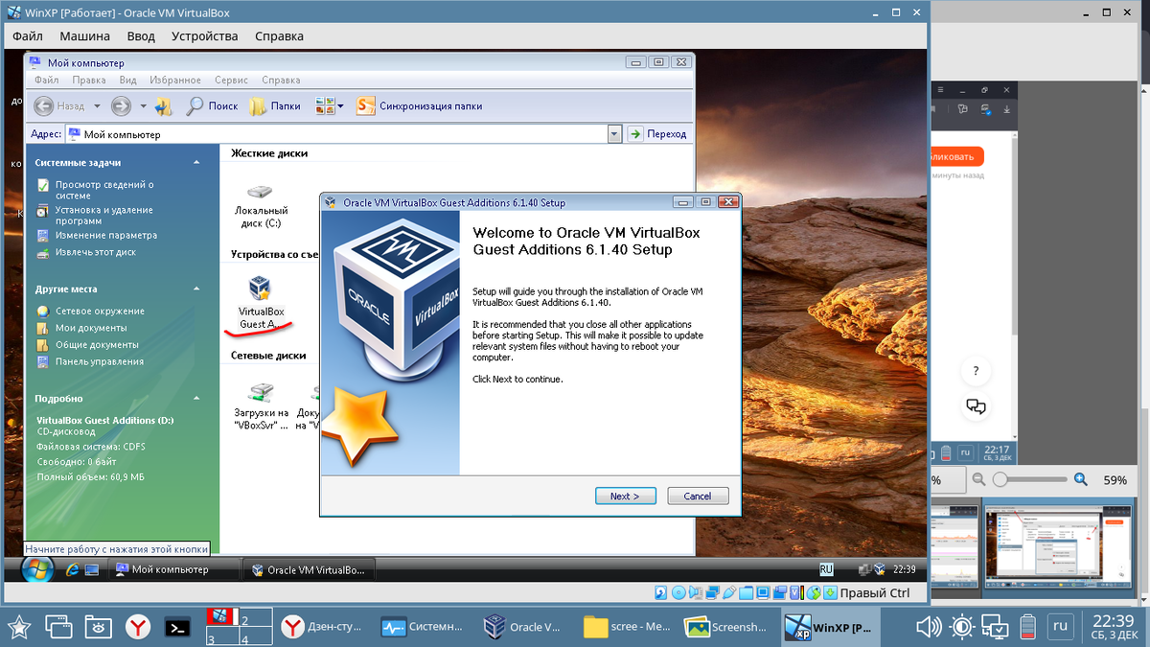Click the Up folder toolbar icon

coord(164,106)
